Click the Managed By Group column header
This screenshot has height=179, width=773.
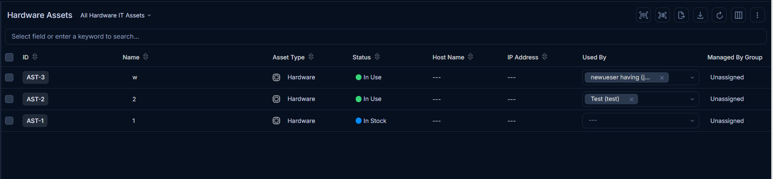tap(735, 57)
